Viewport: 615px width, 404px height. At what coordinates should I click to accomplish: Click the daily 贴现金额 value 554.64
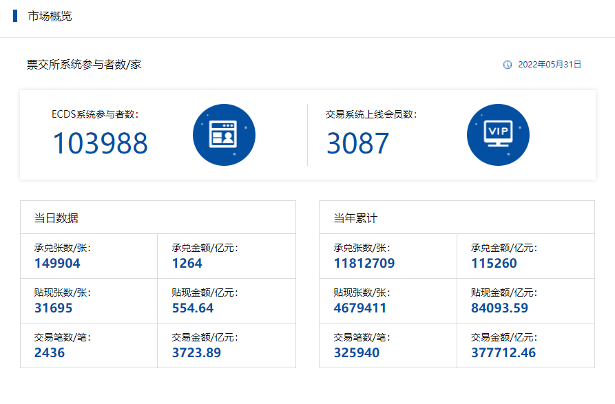[193, 308]
